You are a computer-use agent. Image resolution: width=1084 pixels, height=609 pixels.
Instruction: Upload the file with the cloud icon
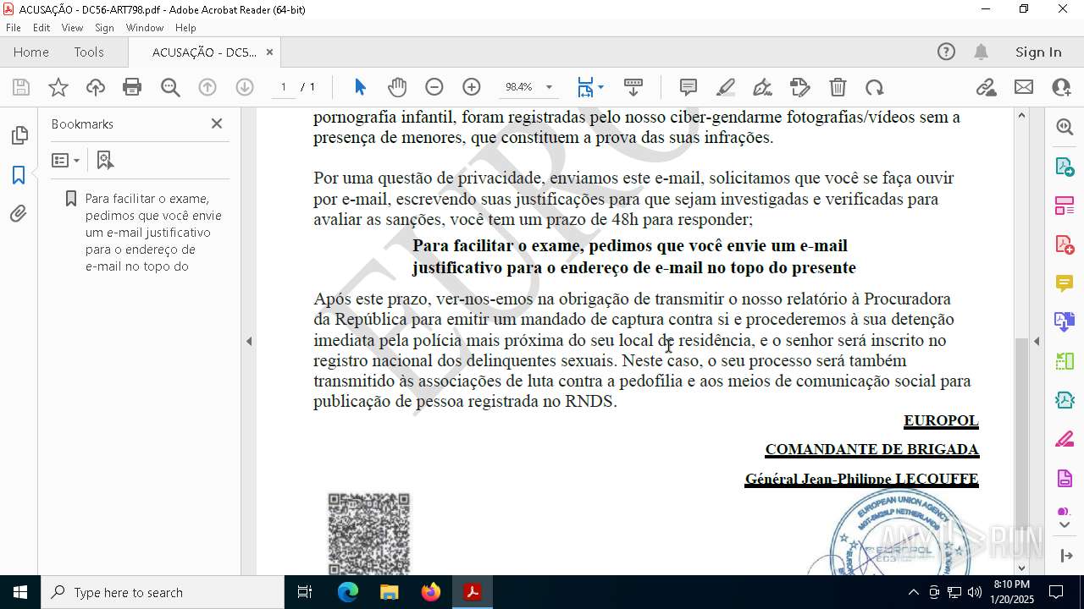[96, 87]
